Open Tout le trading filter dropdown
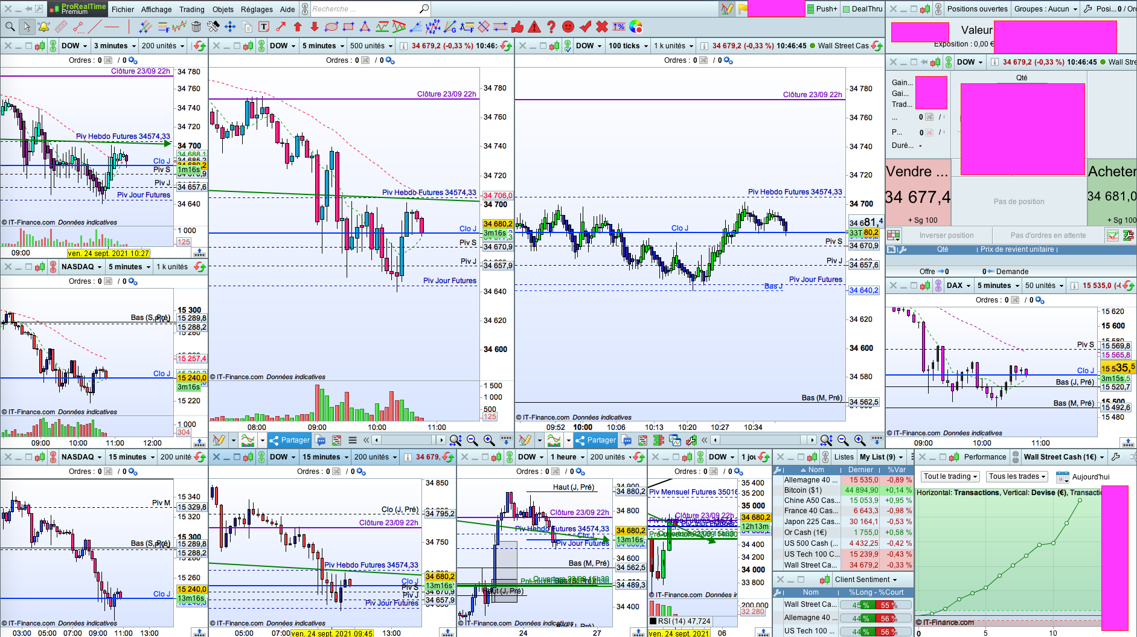 pos(950,476)
